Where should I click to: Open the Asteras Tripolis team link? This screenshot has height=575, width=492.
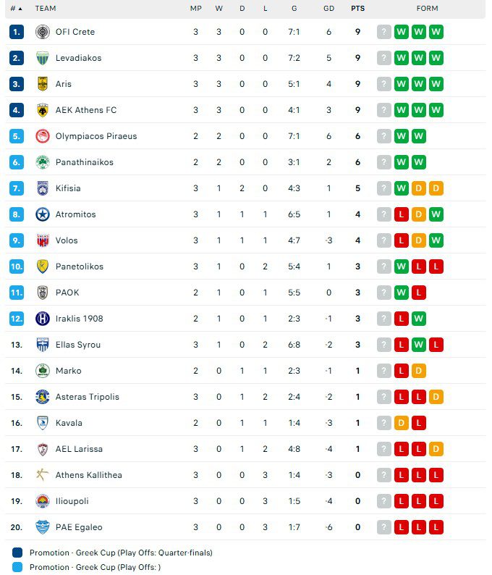point(87,397)
